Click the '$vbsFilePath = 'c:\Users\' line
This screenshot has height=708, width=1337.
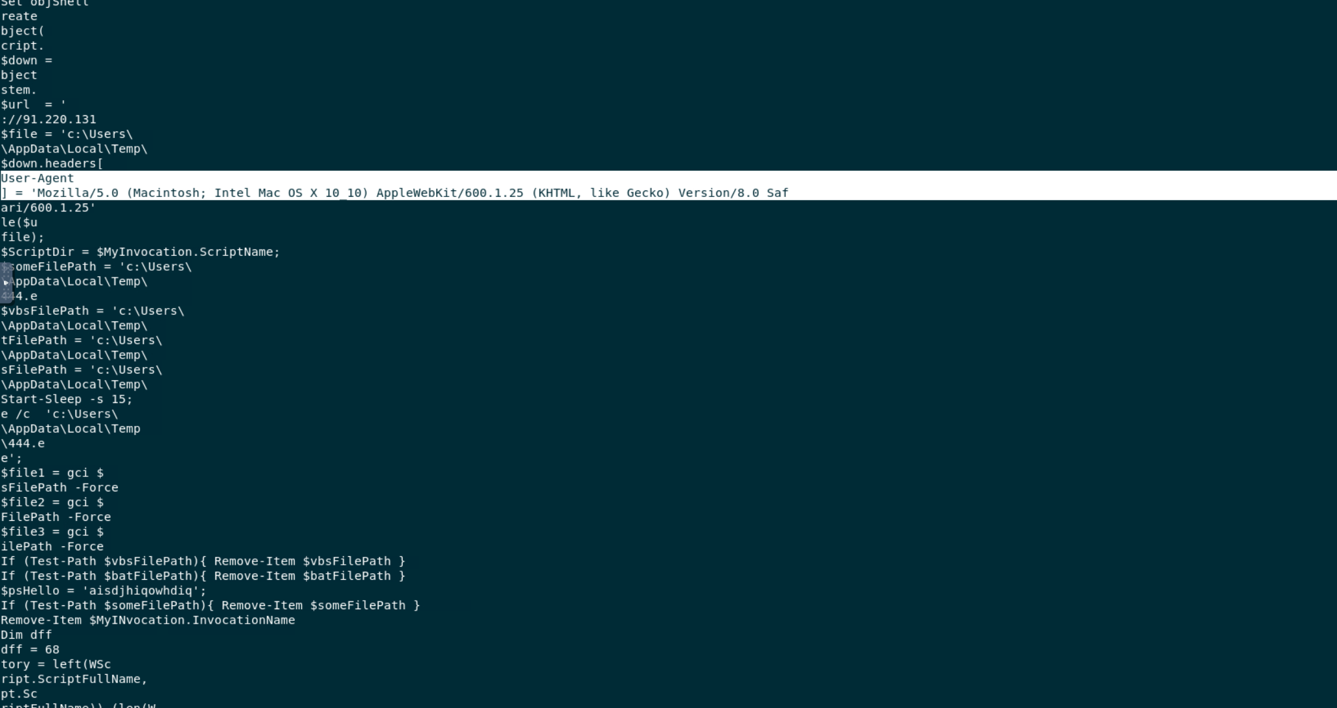(x=92, y=311)
